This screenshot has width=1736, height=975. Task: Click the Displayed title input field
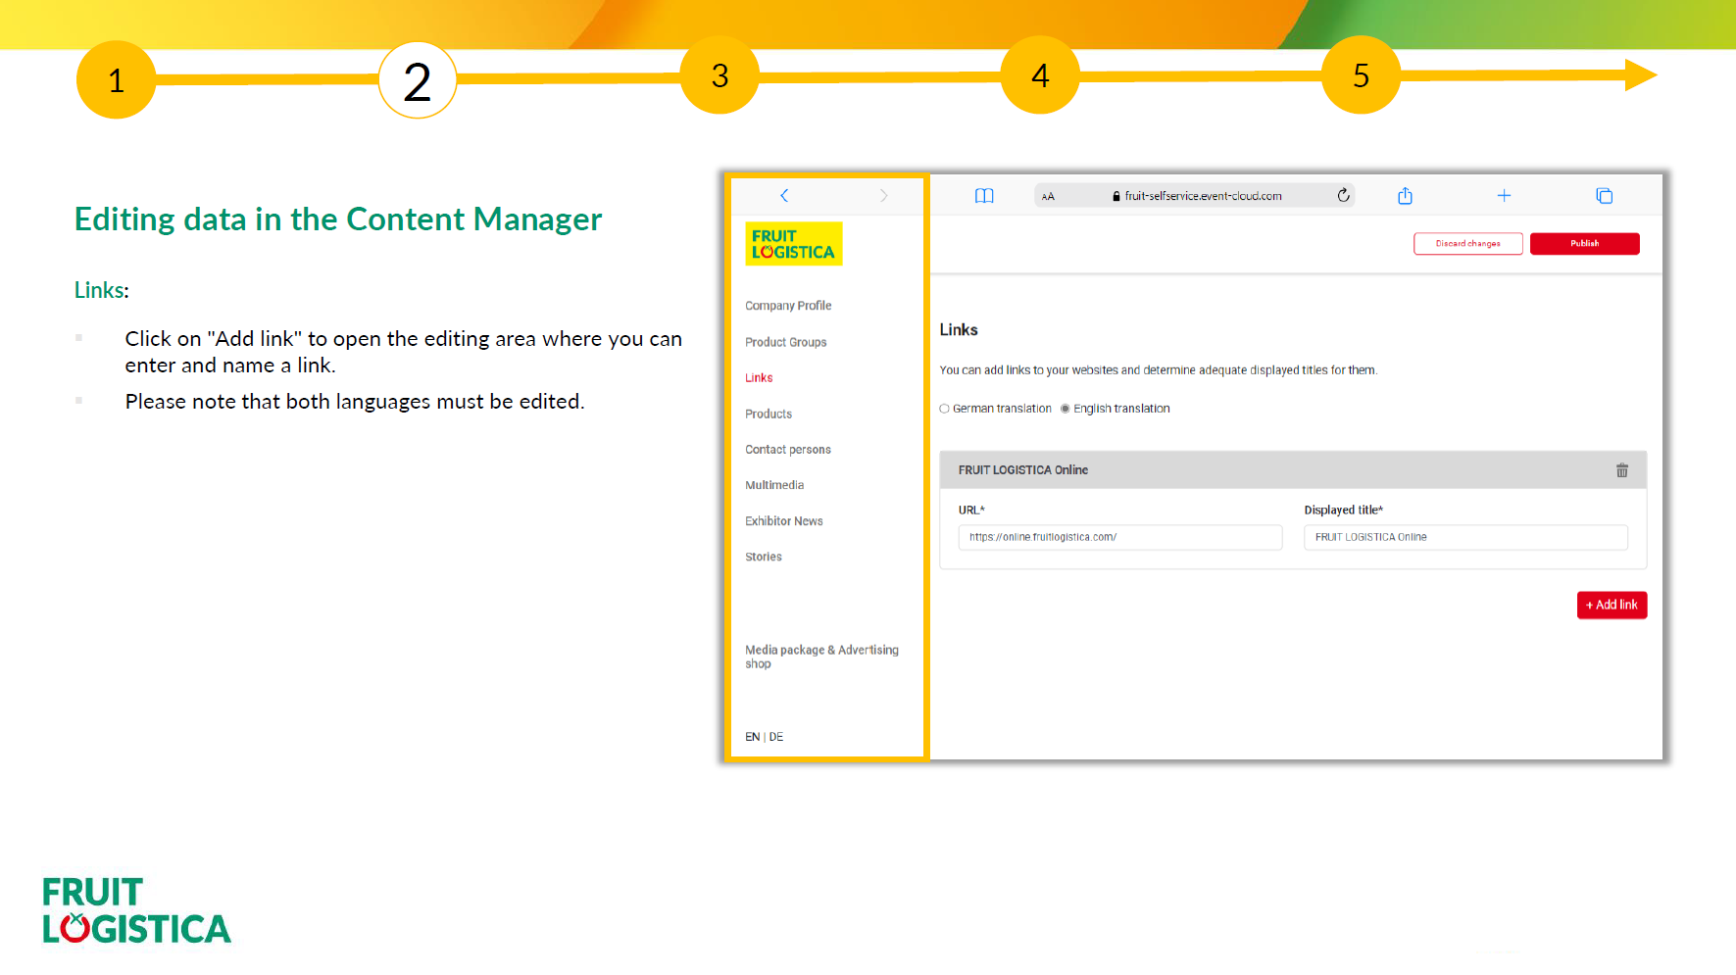1465,537
